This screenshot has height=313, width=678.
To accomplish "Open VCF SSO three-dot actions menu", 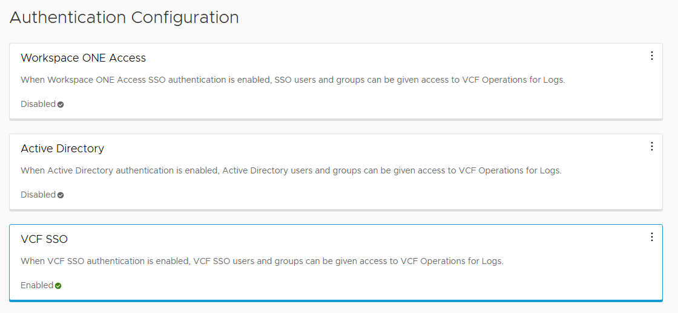I will click(651, 237).
